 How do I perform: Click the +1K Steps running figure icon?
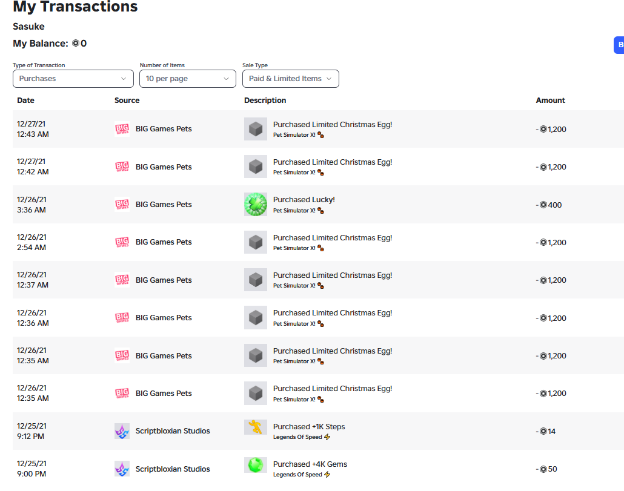tap(256, 427)
